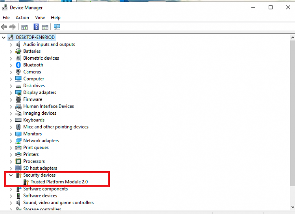Screen dimensions: 295x214
Task: Click the vertical scrollbar down arrow
Action: pyautogui.click(x=293, y=207)
